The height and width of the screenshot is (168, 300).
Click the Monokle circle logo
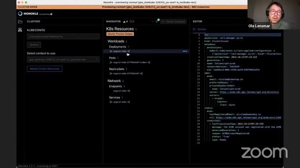(x=20, y=14)
